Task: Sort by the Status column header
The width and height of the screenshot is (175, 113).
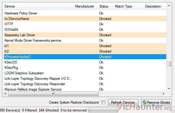Action: coord(105,6)
